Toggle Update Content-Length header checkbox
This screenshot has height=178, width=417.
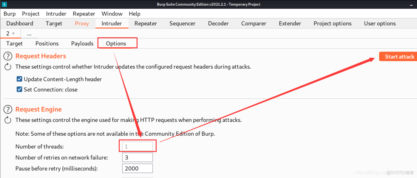pos(19,79)
